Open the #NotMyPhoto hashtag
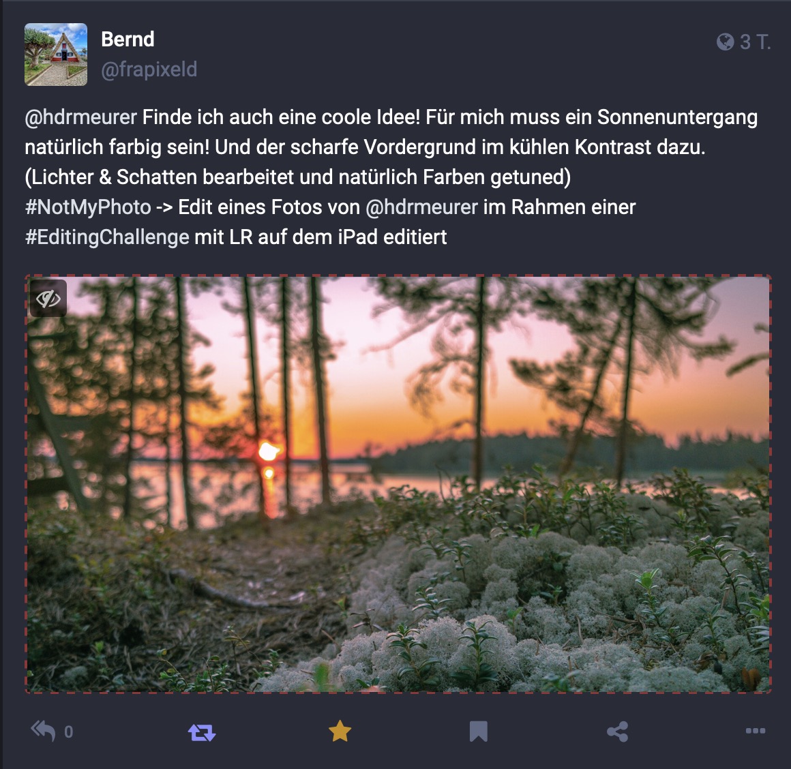The width and height of the screenshot is (791, 769). (88, 207)
